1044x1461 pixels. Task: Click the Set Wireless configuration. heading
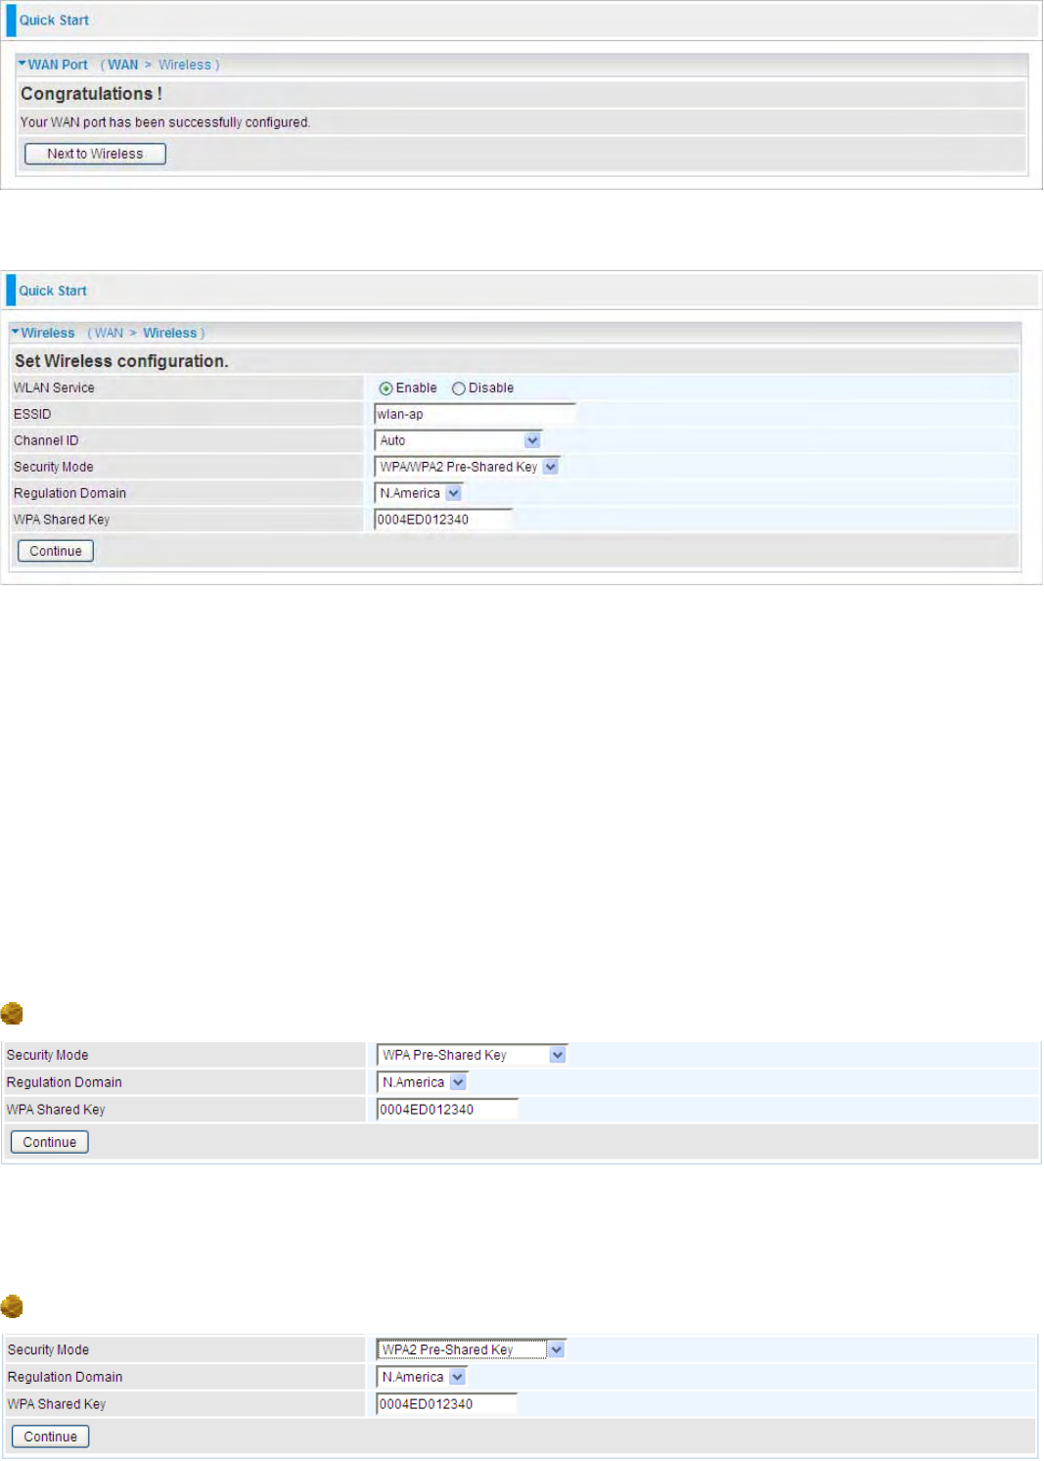pos(121,361)
